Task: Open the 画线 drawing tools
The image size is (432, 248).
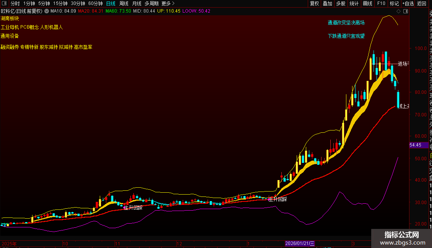Action: [x=367, y=3]
